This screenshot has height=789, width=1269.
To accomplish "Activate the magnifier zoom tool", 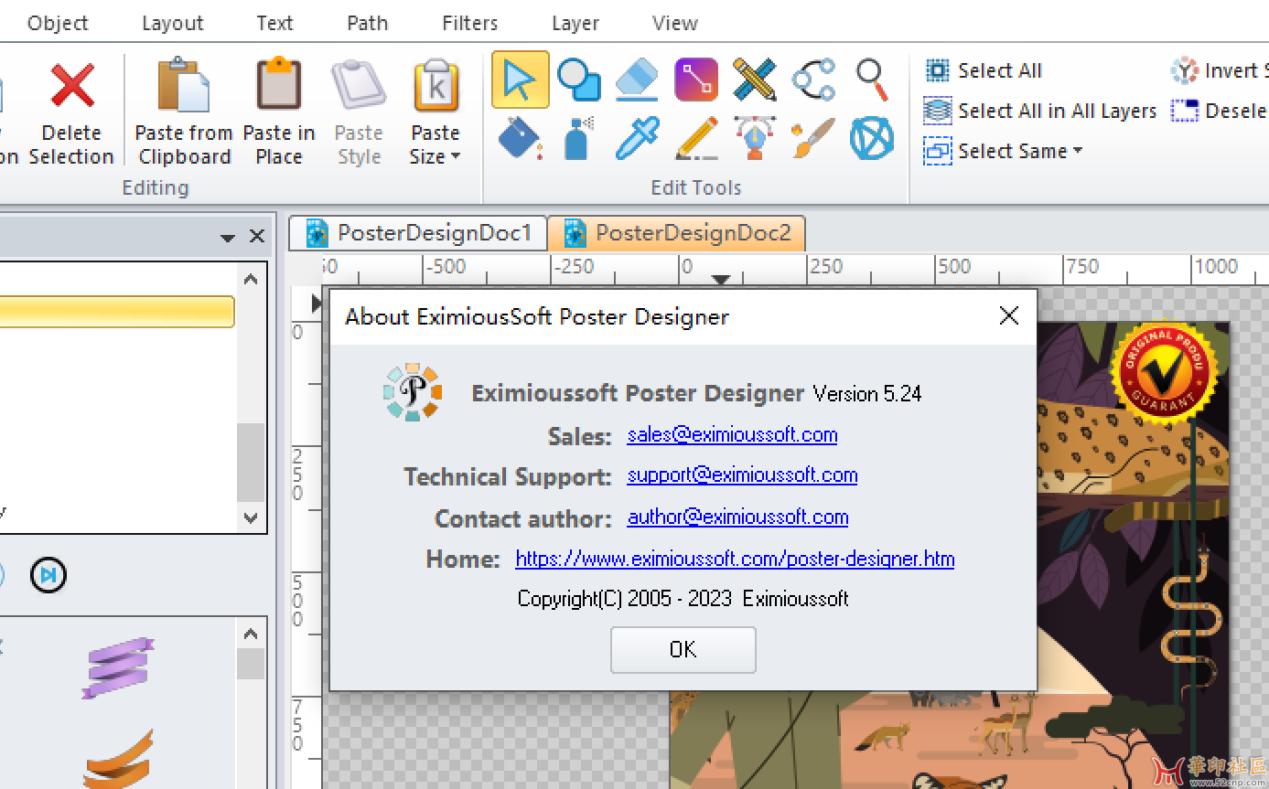I will click(x=872, y=80).
